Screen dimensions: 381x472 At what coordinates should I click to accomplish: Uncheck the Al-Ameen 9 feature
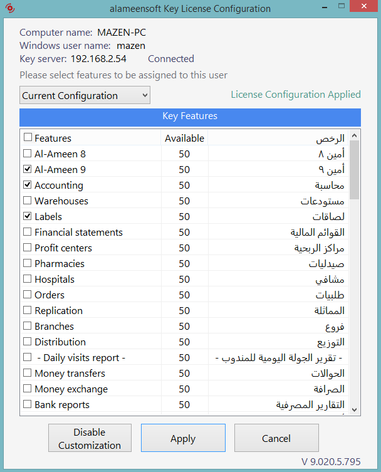tap(28, 169)
